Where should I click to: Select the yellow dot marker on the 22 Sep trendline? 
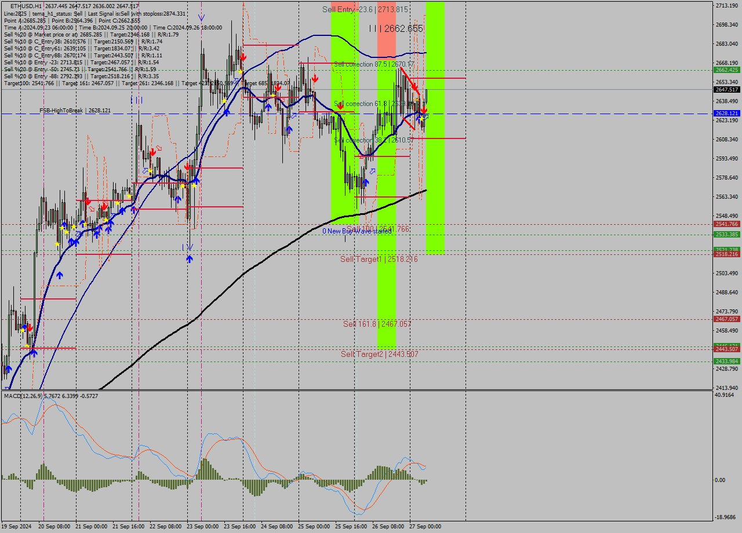click(150, 171)
